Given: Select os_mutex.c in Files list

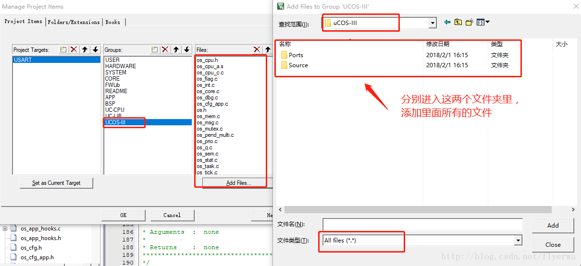Looking at the screenshot, I should tap(210, 129).
